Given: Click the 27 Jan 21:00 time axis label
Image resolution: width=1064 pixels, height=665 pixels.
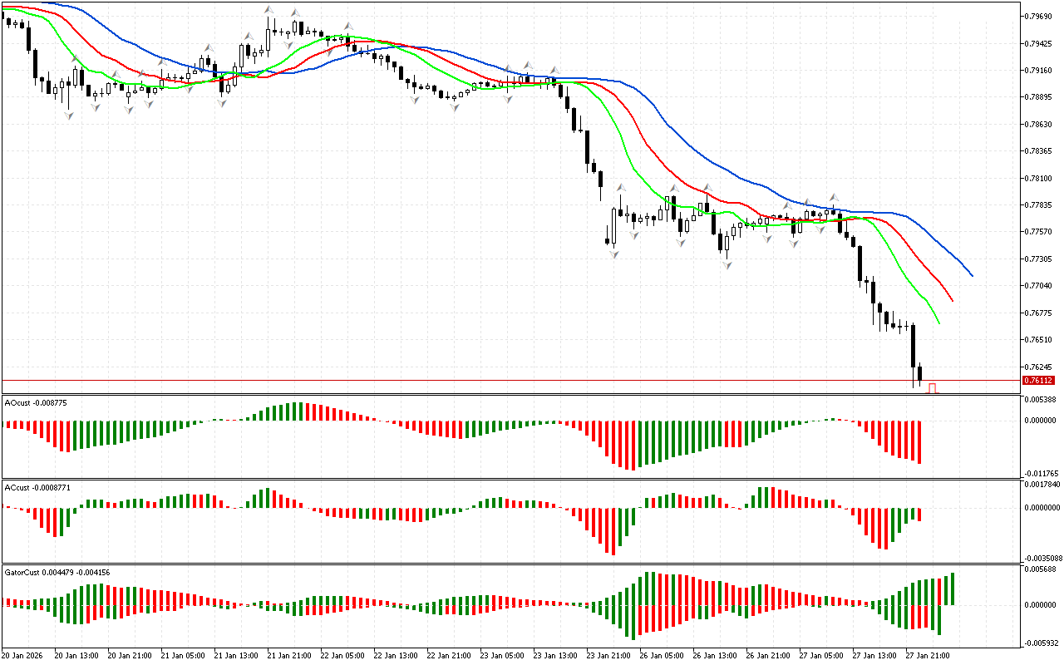Looking at the screenshot, I should click(927, 655).
